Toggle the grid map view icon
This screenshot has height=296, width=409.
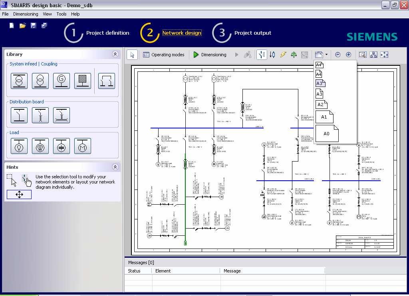304,55
